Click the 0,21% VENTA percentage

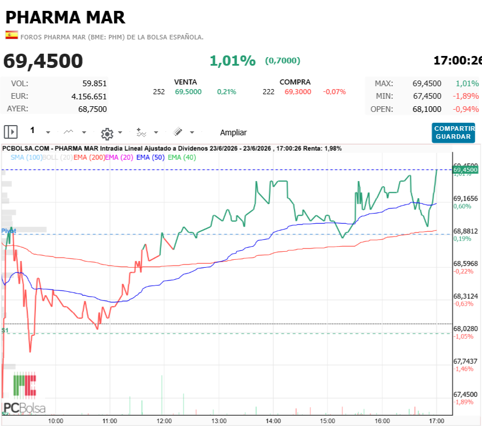pyautogui.click(x=227, y=92)
